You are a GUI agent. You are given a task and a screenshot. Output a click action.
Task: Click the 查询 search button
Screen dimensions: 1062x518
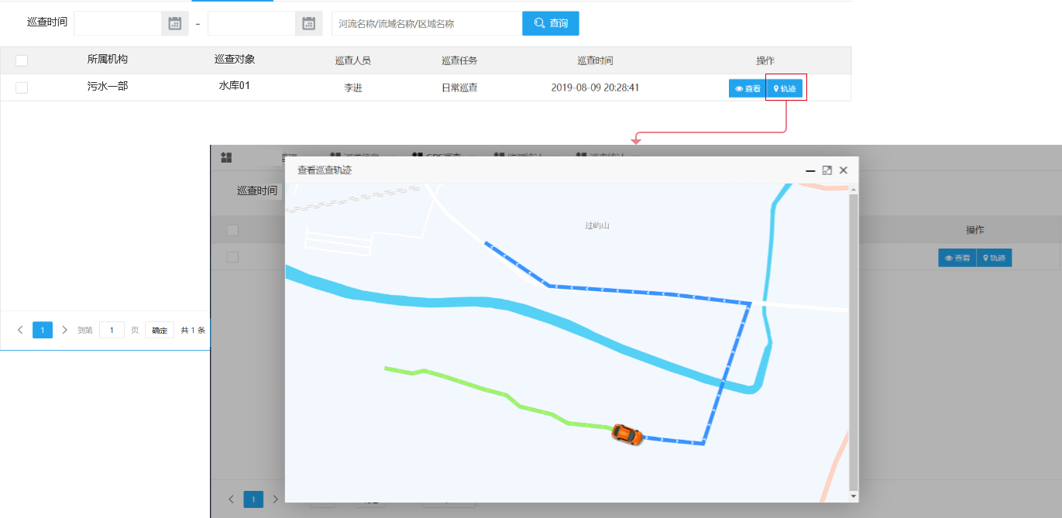pyautogui.click(x=551, y=23)
